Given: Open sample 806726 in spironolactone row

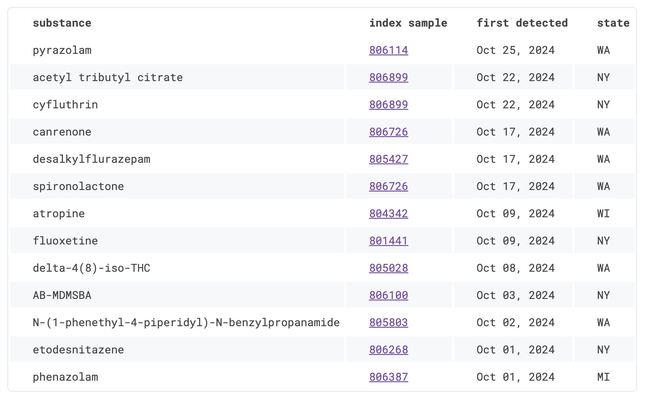Looking at the screenshot, I should pyautogui.click(x=388, y=186).
